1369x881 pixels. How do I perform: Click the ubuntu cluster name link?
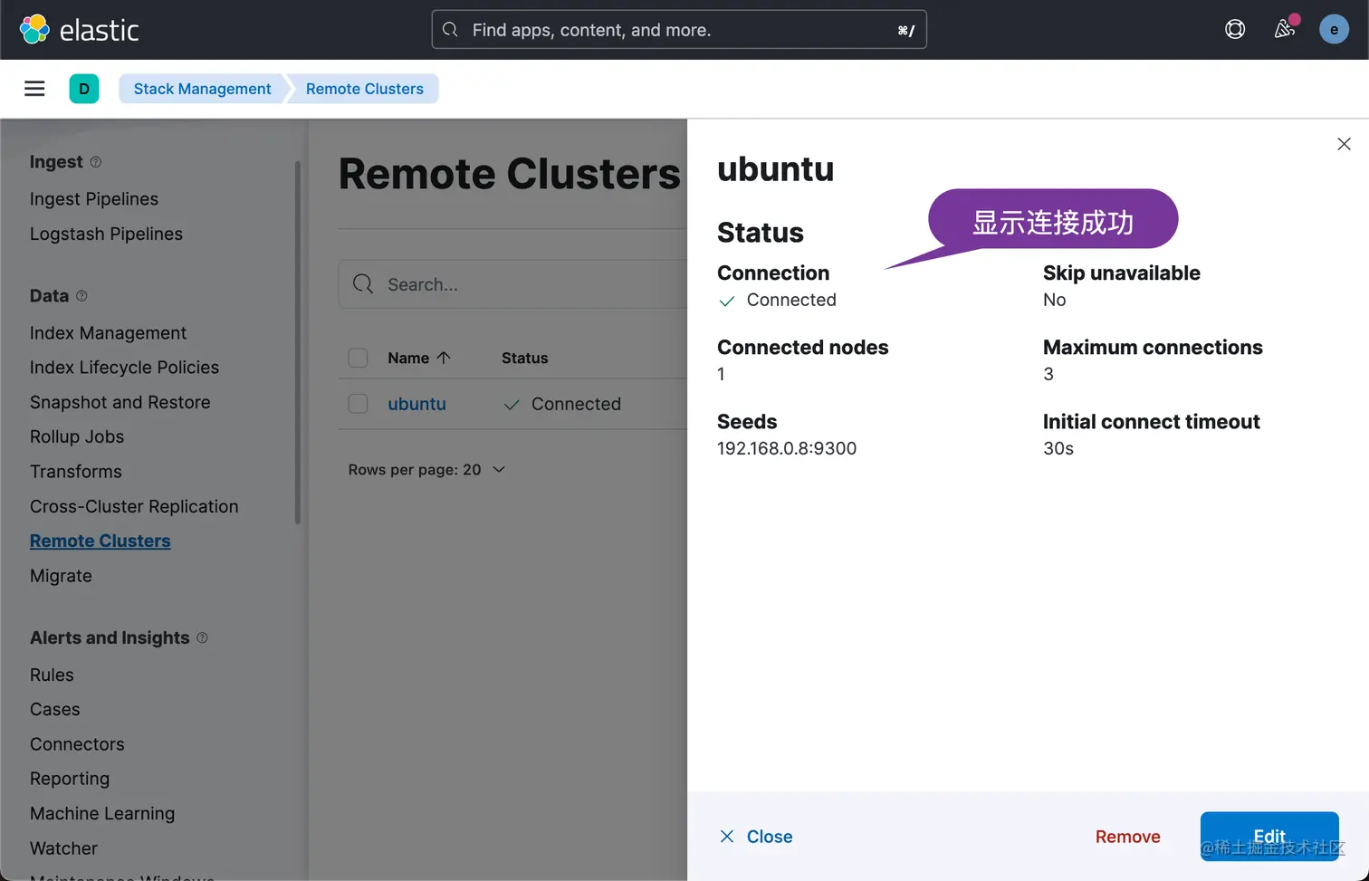[416, 404]
